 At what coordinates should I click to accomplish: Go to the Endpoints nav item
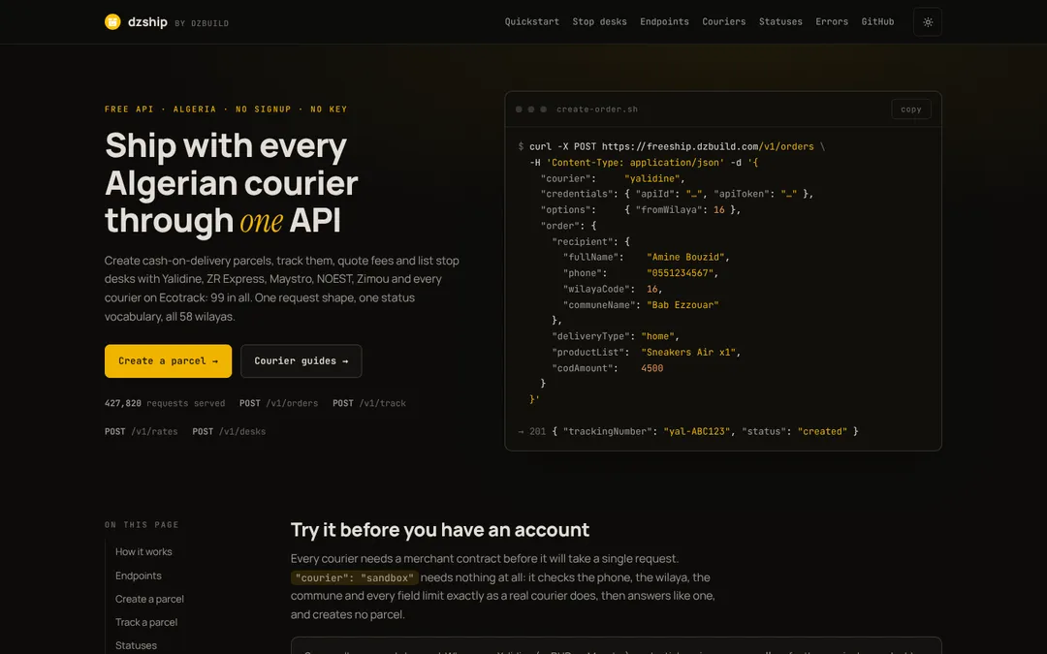click(664, 22)
